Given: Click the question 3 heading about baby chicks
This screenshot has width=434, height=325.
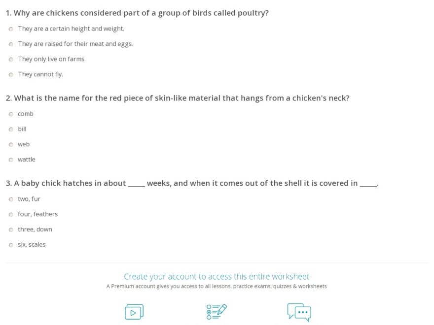Looking at the screenshot, I should [x=191, y=183].
